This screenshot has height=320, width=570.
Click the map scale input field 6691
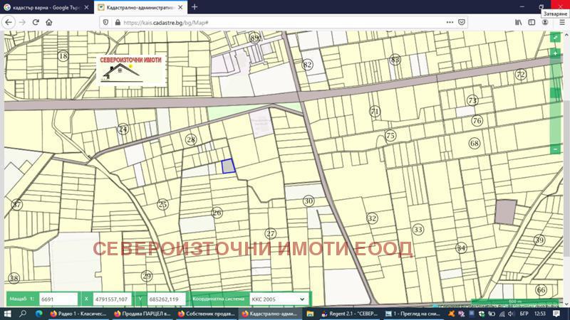pyautogui.click(x=58, y=299)
